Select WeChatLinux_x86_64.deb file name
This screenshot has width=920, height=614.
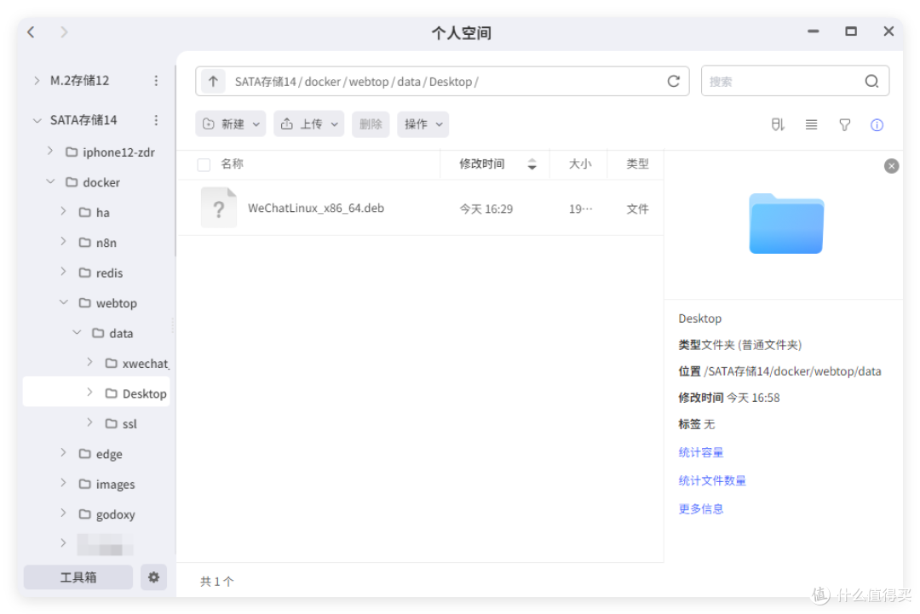316,208
